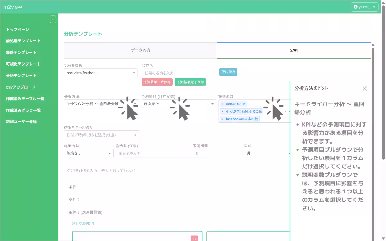The image size is (386, 241).
Task: Click the pink icon on the bottom card
Action: 194,238
